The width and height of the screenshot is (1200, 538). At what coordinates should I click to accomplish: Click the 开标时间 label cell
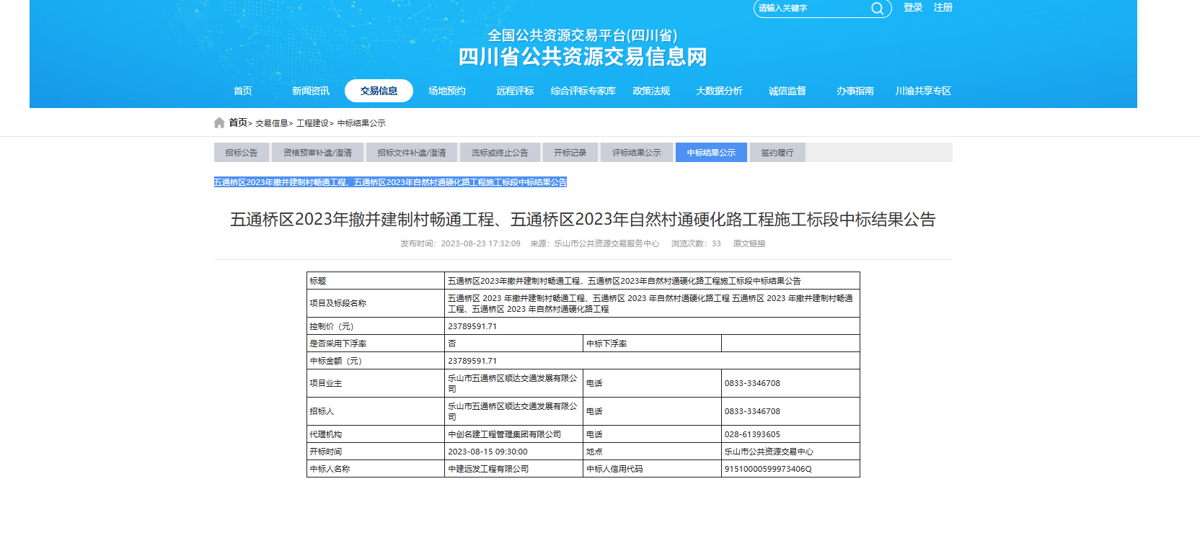pyautogui.click(x=376, y=452)
